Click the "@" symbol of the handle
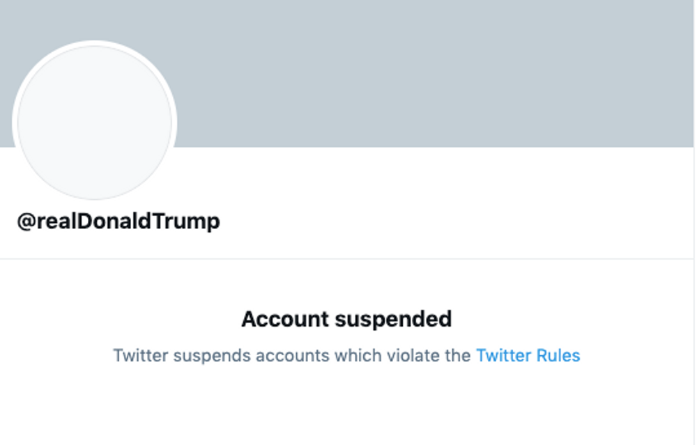This screenshot has width=697, height=445. pyautogui.click(x=26, y=221)
